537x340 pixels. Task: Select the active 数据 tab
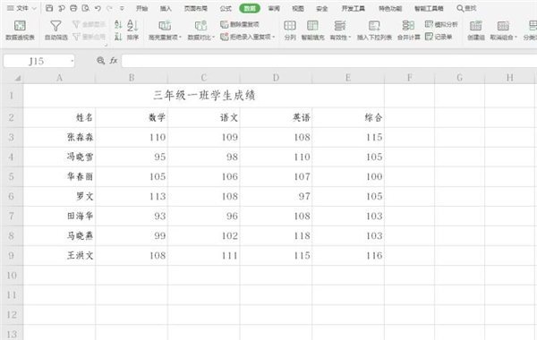click(x=250, y=8)
